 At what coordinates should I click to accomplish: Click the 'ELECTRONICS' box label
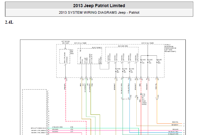pos(97,48)
